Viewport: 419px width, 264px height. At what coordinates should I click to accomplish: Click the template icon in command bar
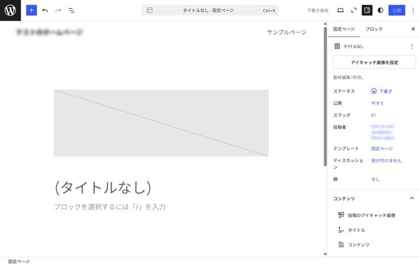[x=150, y=11]
